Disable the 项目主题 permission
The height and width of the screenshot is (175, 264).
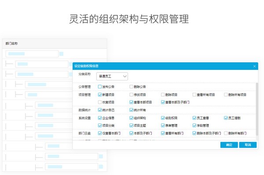coord(131,125)
